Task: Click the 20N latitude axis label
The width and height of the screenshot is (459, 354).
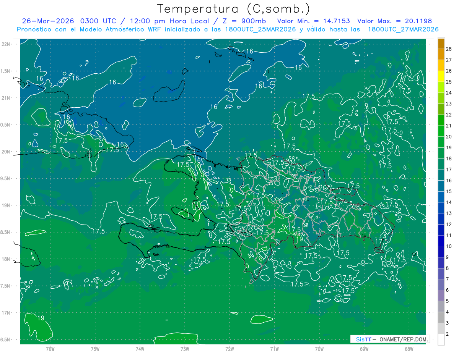Action: tap(7, 152)
